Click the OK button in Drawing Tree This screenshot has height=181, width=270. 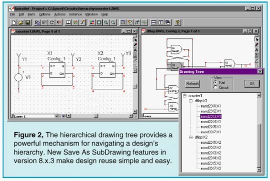(252, 83)
